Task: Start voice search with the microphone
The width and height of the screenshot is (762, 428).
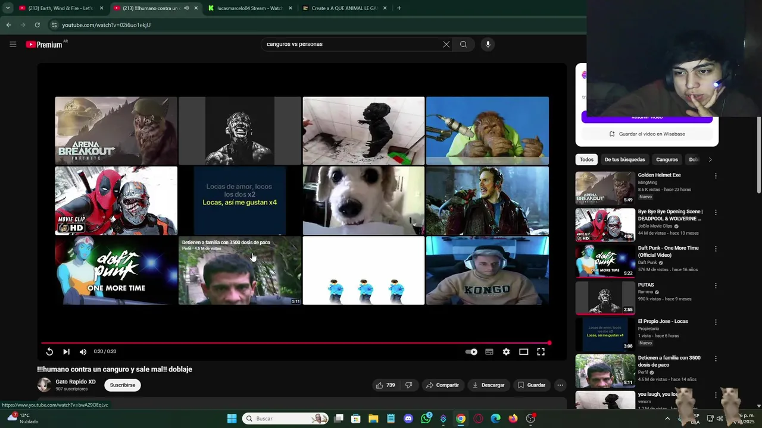Action: (488, 44)
